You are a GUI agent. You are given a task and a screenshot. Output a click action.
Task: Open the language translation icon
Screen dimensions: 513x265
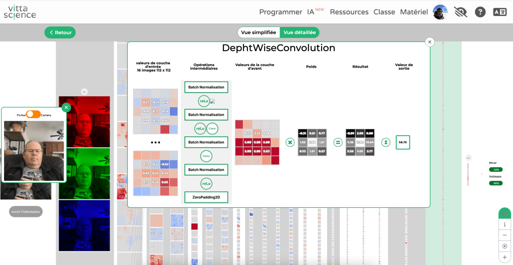click(499, 12)
